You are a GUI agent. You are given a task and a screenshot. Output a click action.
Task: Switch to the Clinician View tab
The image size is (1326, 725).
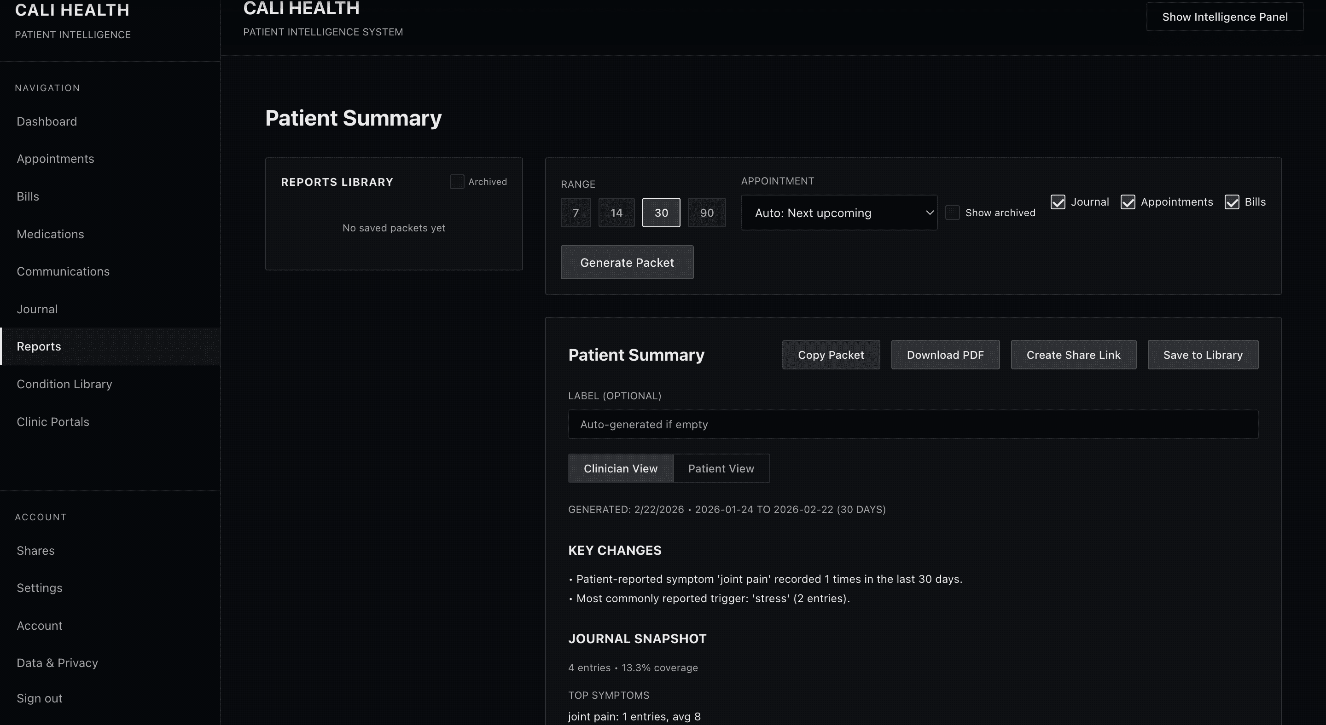click(x=620, y=468)
